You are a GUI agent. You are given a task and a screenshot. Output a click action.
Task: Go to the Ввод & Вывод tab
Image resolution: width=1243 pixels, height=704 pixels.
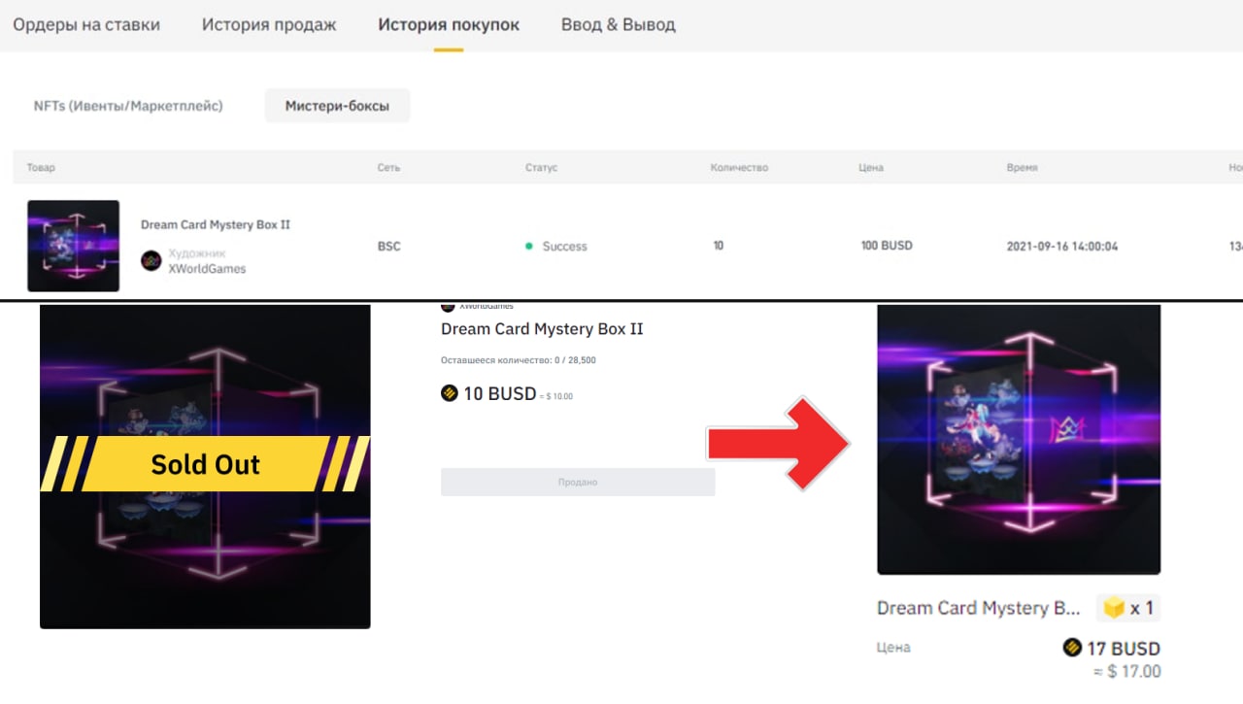[x=618, y=25]
